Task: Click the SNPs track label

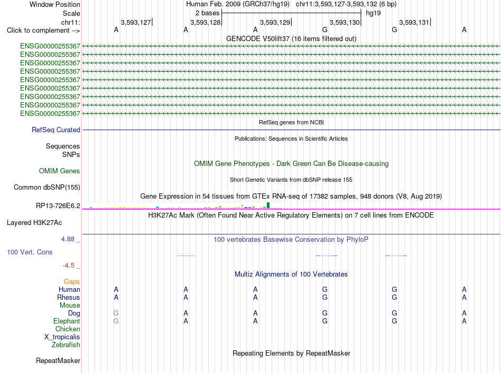Action: (71, 154)
